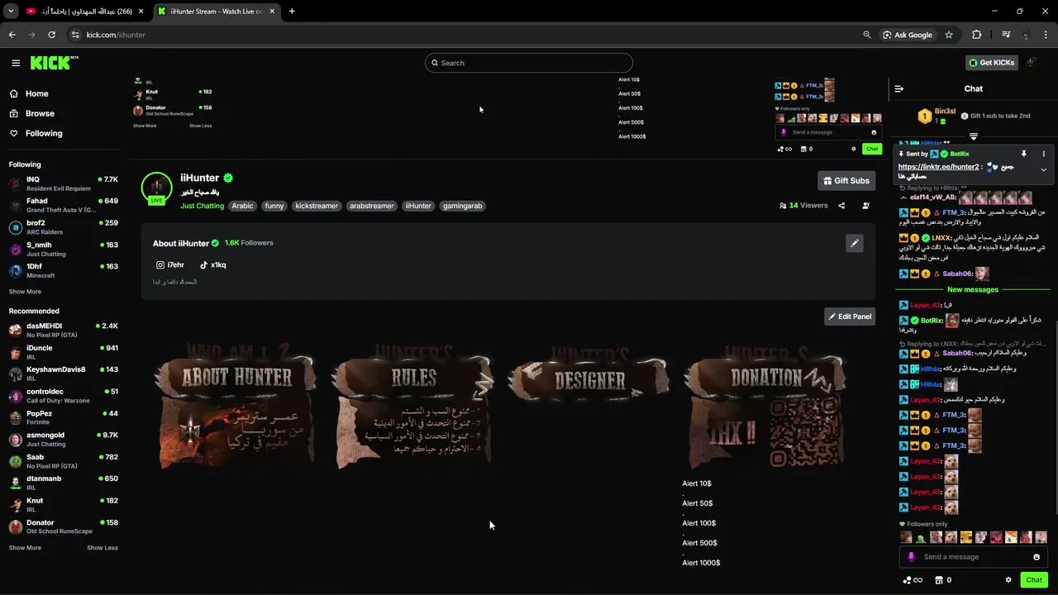1058x595 pixels.
Task: Click the KICK logo
Action: click(x=54, y=63)
